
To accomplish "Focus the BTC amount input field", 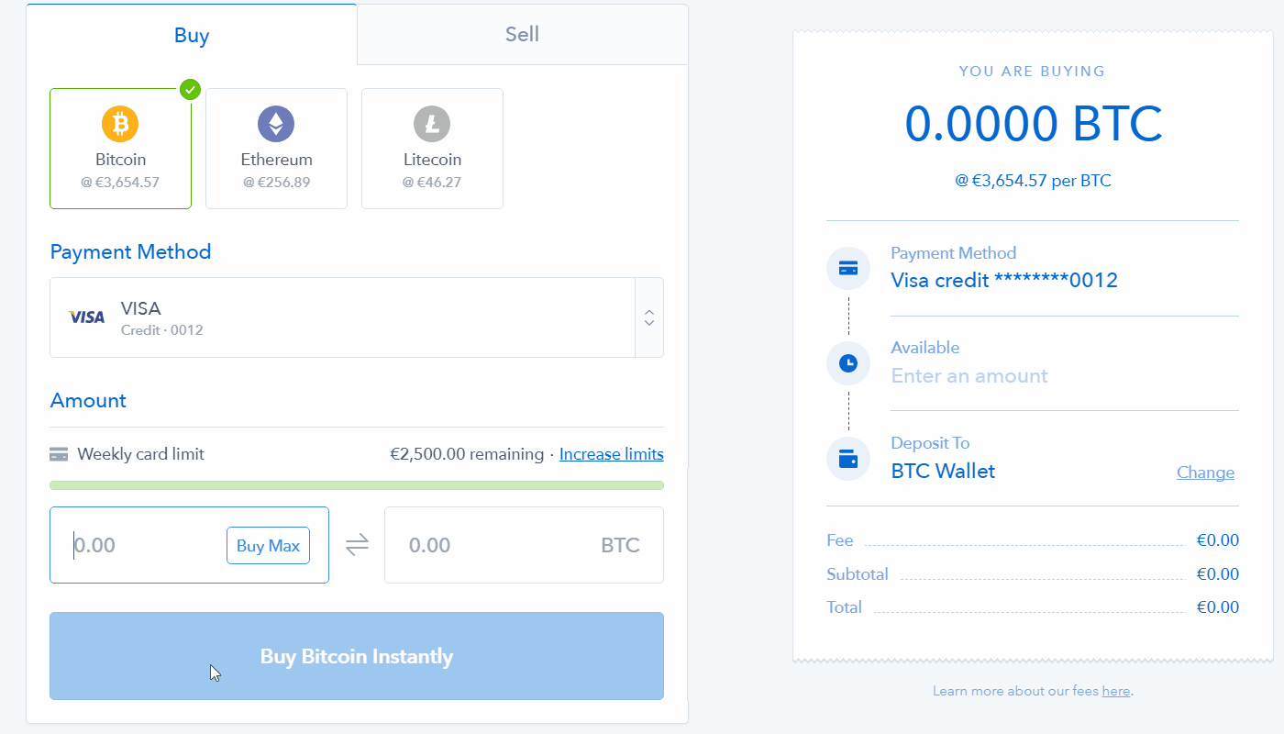I will (x=524, y=545).
